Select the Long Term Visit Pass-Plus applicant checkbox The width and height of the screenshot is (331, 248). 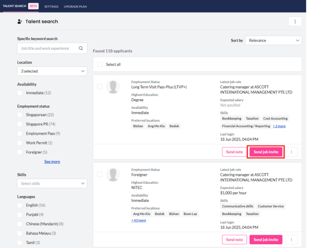click(x=99, y=86)
